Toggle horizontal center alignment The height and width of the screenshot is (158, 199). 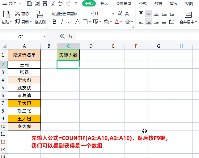pos(149,22)
